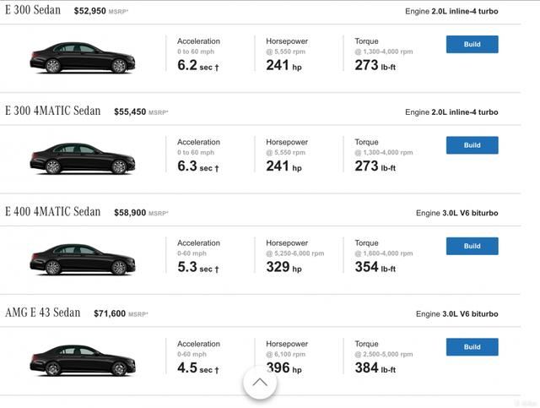The width and height of the screenshot is (540, 408).
Task: Open the AMG E 43 Sedan car image
Action: pyautogui.click(x=83, y=361)
